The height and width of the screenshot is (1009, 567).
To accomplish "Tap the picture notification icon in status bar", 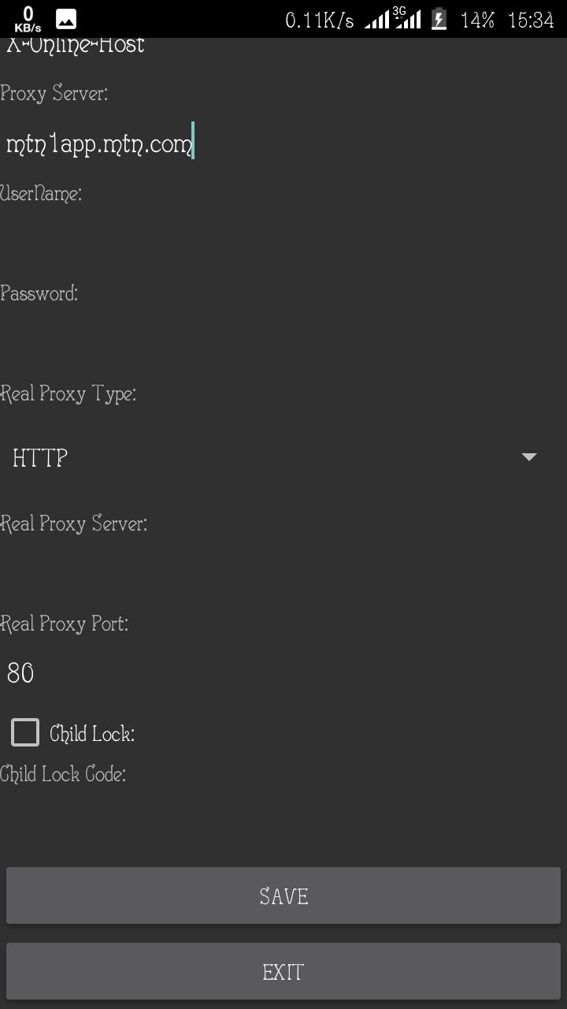I will click(x=66, y=20).
